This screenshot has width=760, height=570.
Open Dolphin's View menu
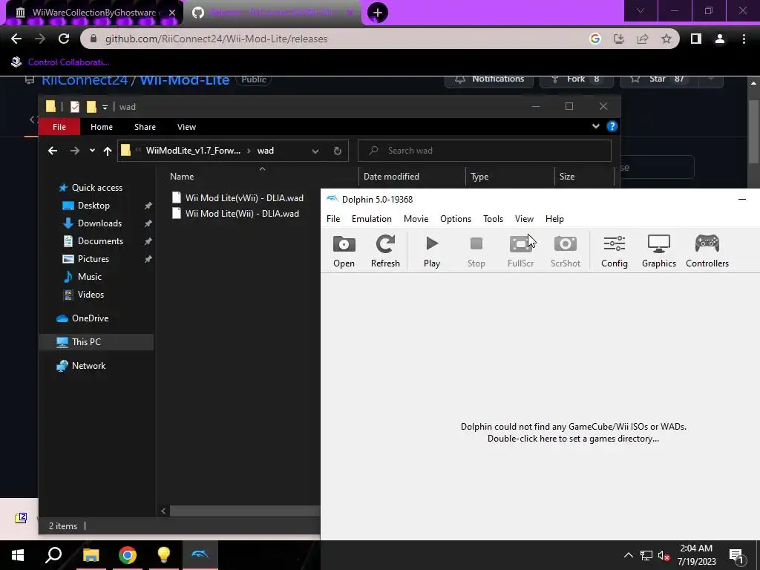[524, 219]
